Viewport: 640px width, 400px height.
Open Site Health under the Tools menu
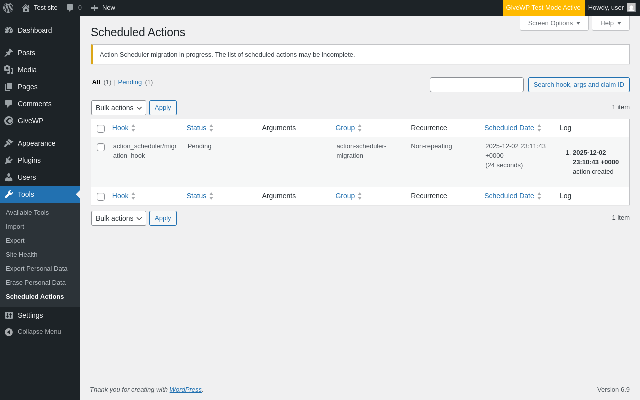[21, 254]
